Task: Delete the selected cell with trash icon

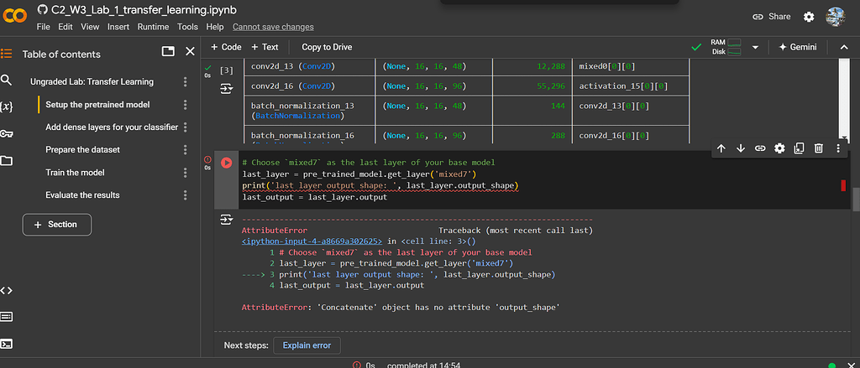Action: click(x=818, y=148)
